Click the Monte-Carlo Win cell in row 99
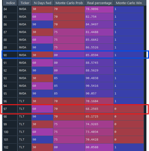The height and width of the screenshot is (151, 149). (x=129, y=124)
